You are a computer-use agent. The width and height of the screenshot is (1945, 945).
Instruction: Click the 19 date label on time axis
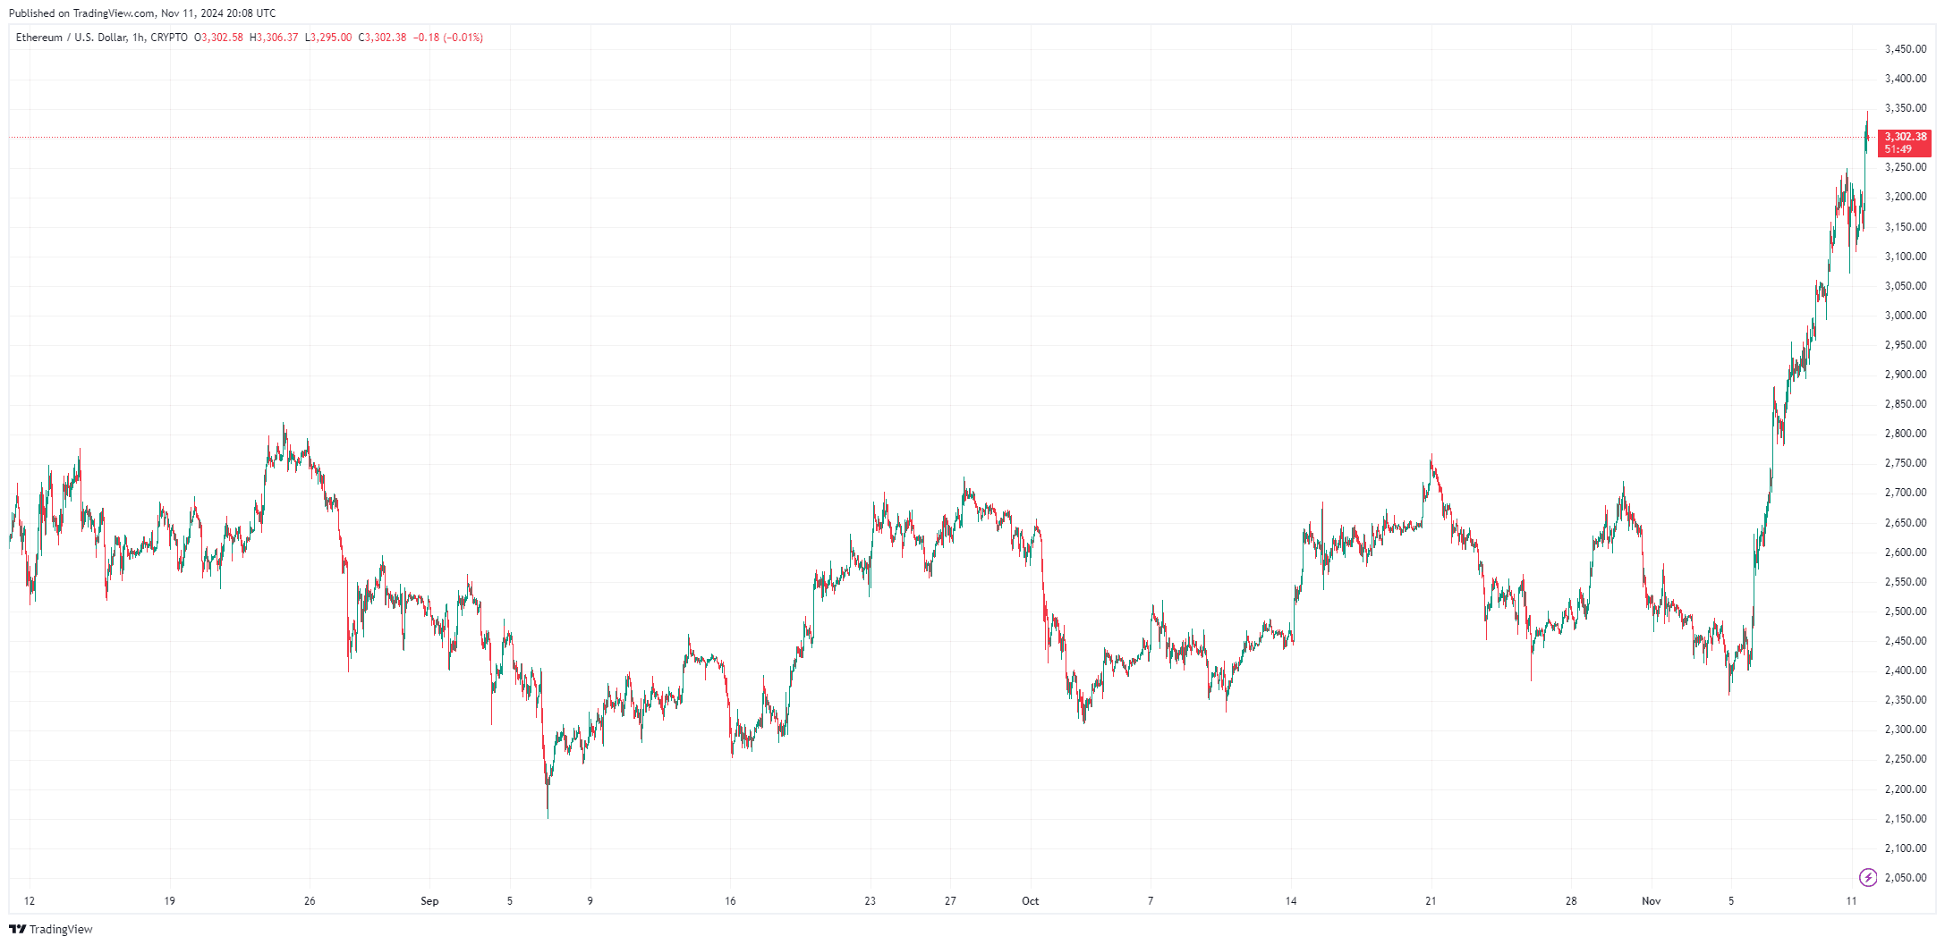170,901
